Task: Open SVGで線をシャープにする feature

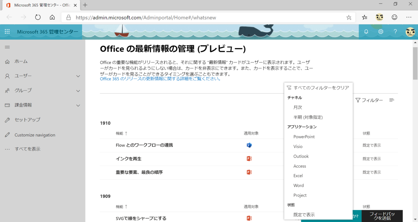Action: (141, 218)
